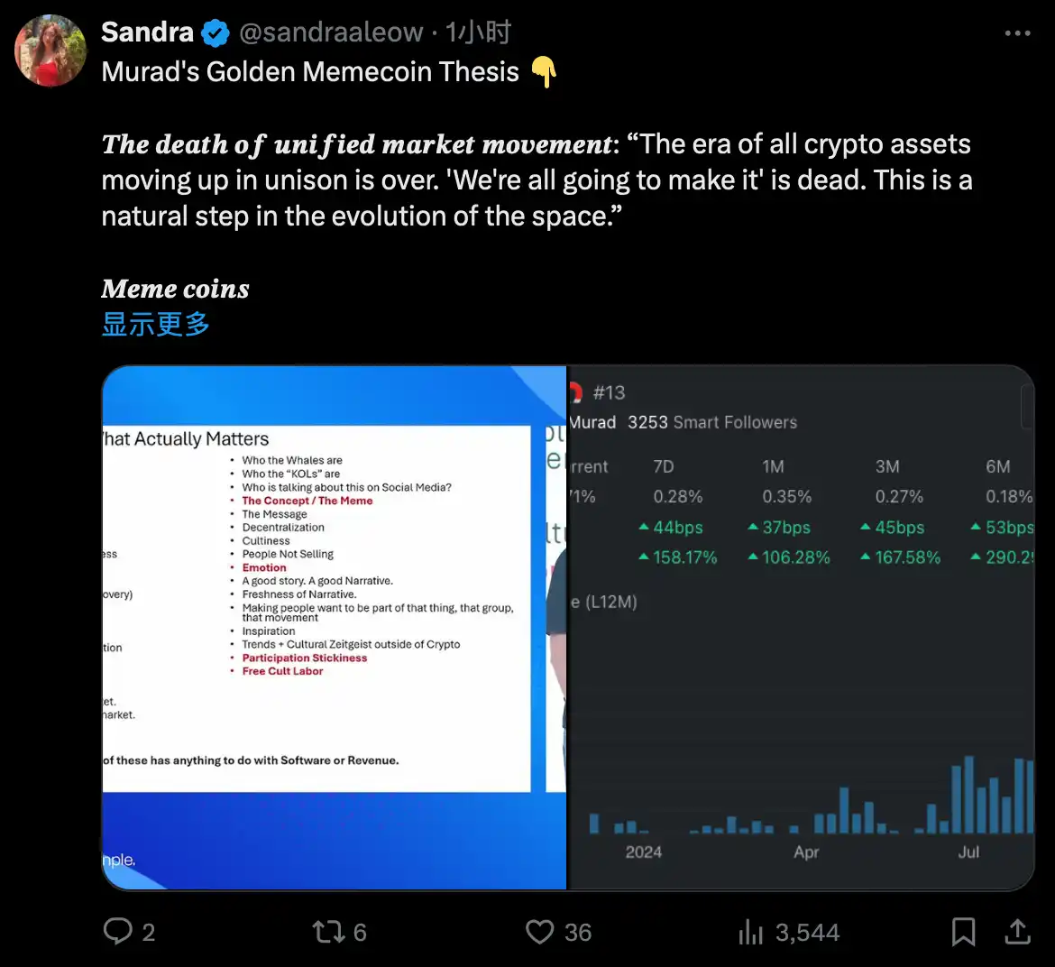
Task: Click the 3M column header
Action: (887, 466)
